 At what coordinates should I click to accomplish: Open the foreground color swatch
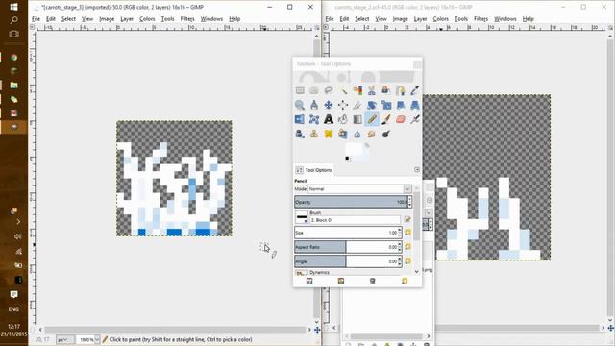point(353,149)
